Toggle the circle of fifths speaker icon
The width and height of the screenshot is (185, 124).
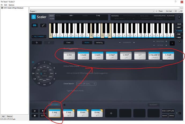(33, 62)
